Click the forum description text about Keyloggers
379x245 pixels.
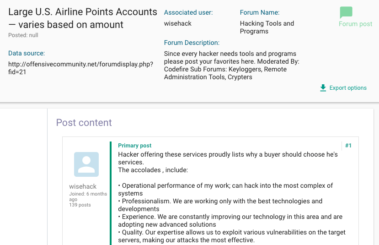(x=231, y=65)
